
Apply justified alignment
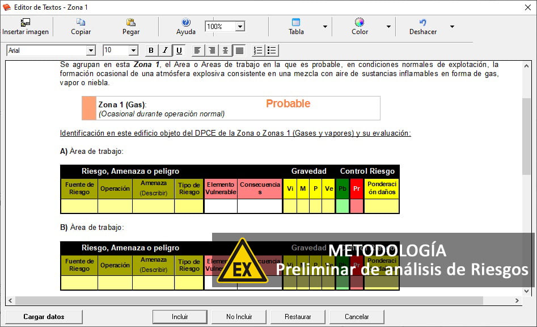[240, 51]
